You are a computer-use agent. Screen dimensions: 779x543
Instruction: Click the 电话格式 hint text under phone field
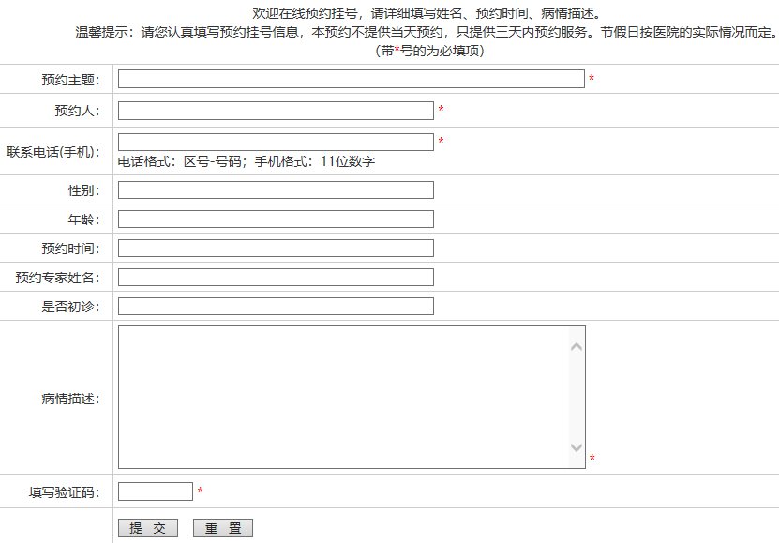(247, 161)
